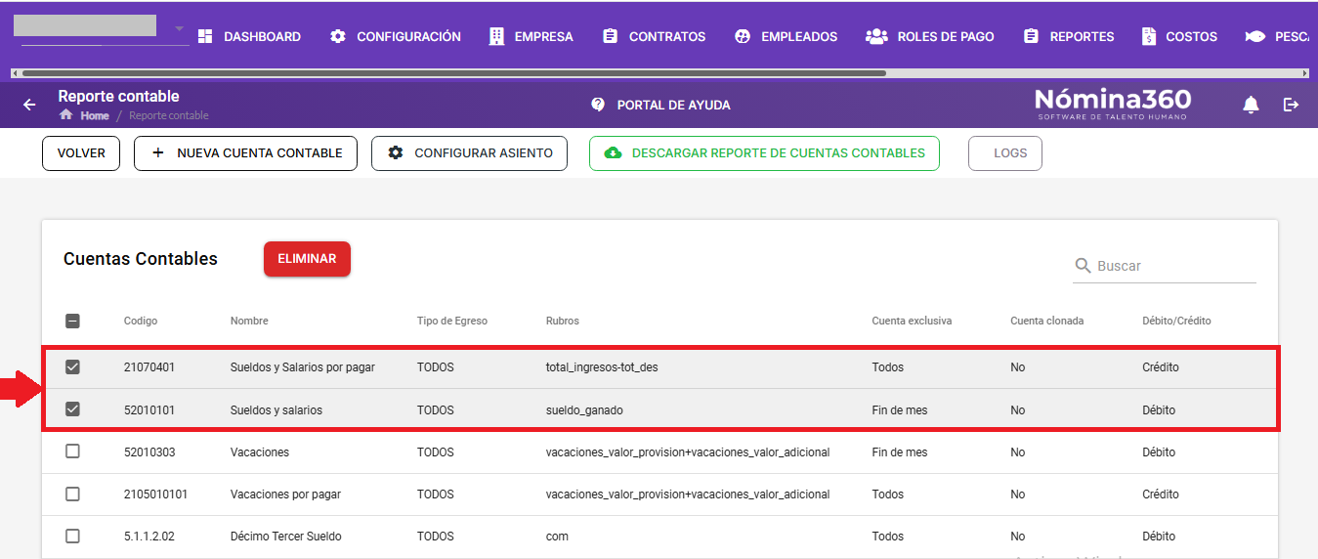Click the horizontal menu scrollbar thumb
The image size is (1318, 559).
click(x=454, y=73)
